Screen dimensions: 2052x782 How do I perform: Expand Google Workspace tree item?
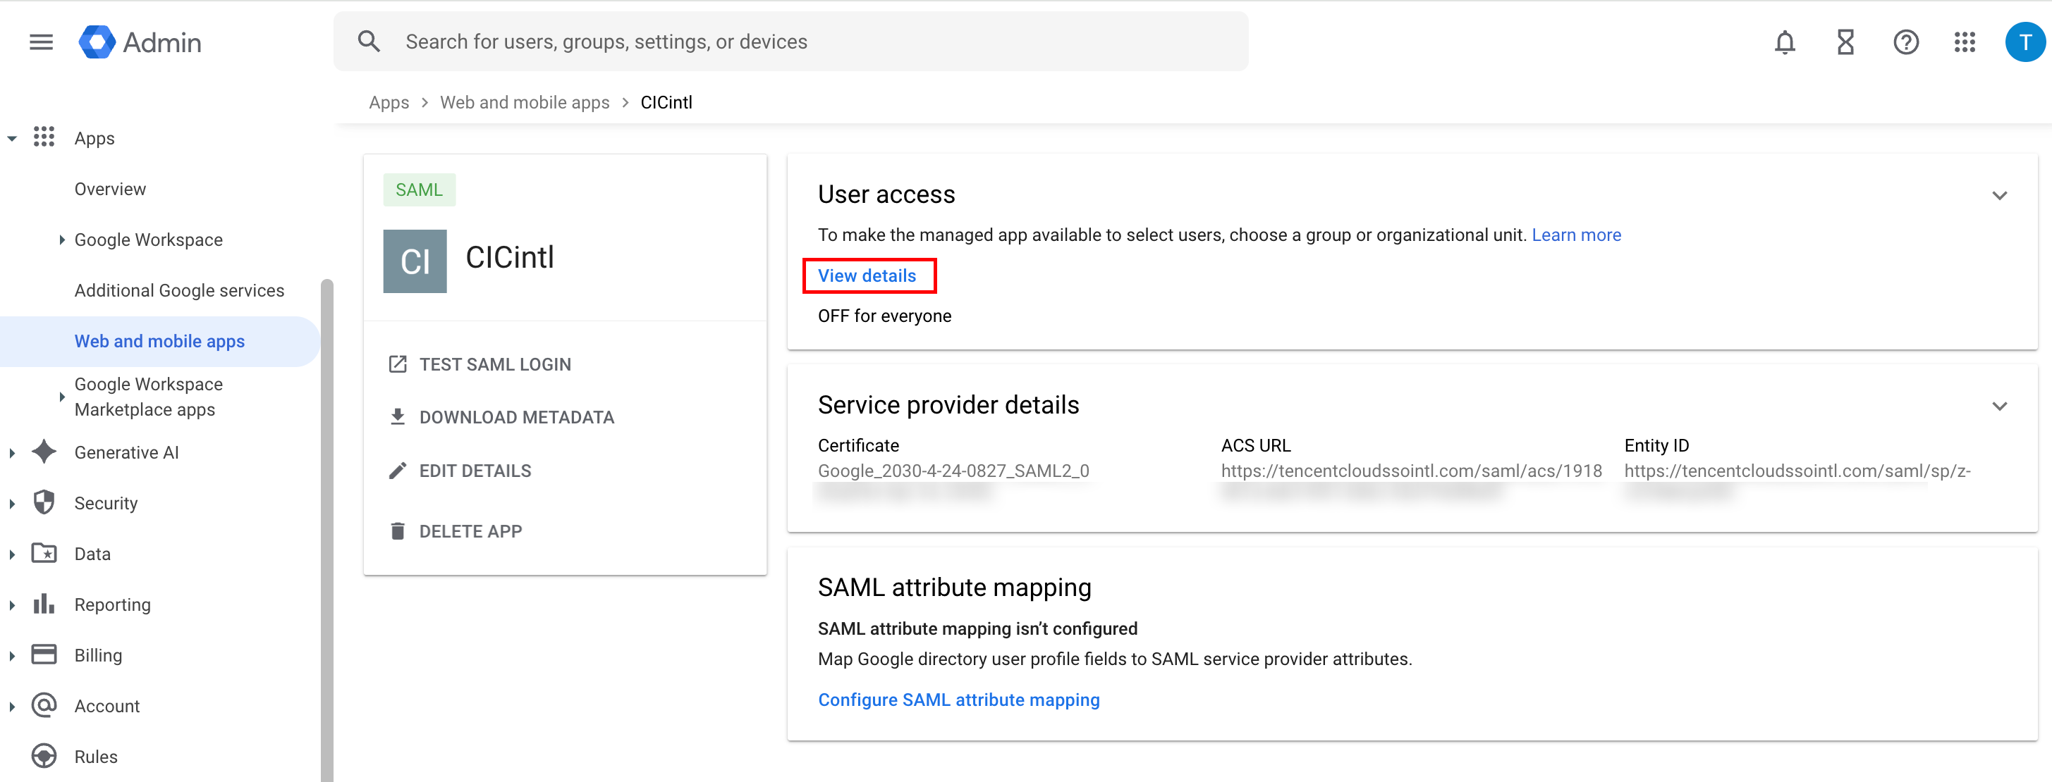61,240
